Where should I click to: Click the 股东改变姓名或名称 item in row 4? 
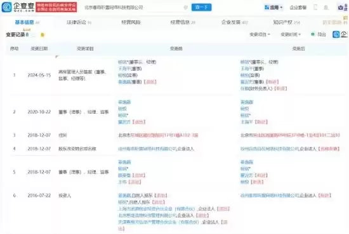click(77, 149)
